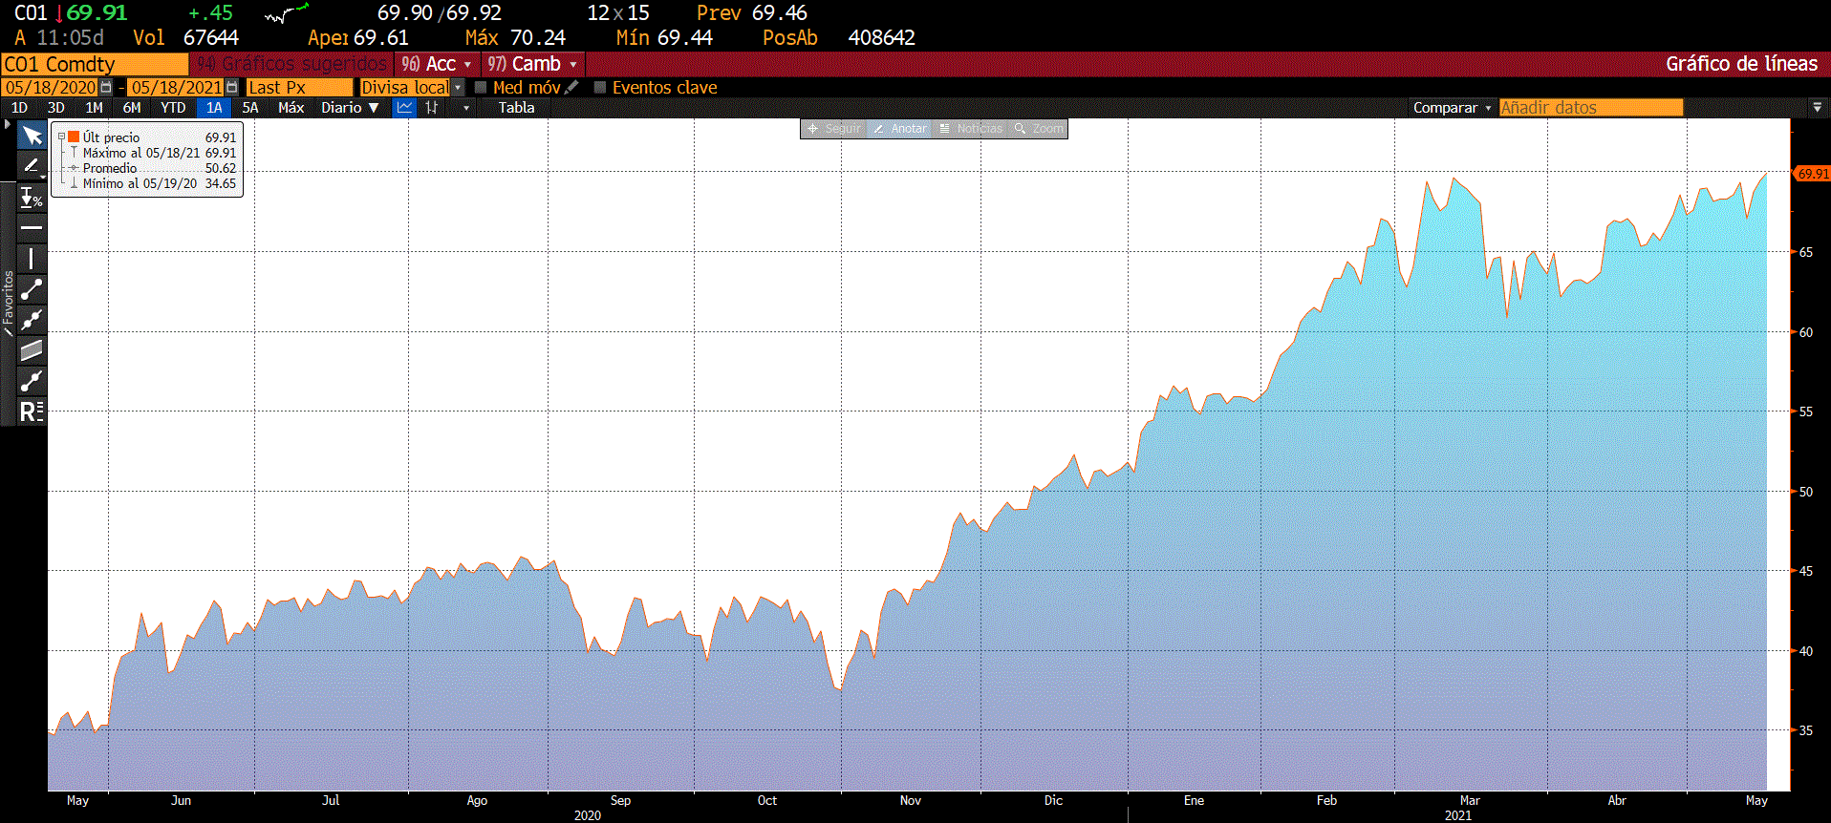Toggle the Eventos clave checkbox
This screenshot has width=1831, height=823.
point(600,87)
